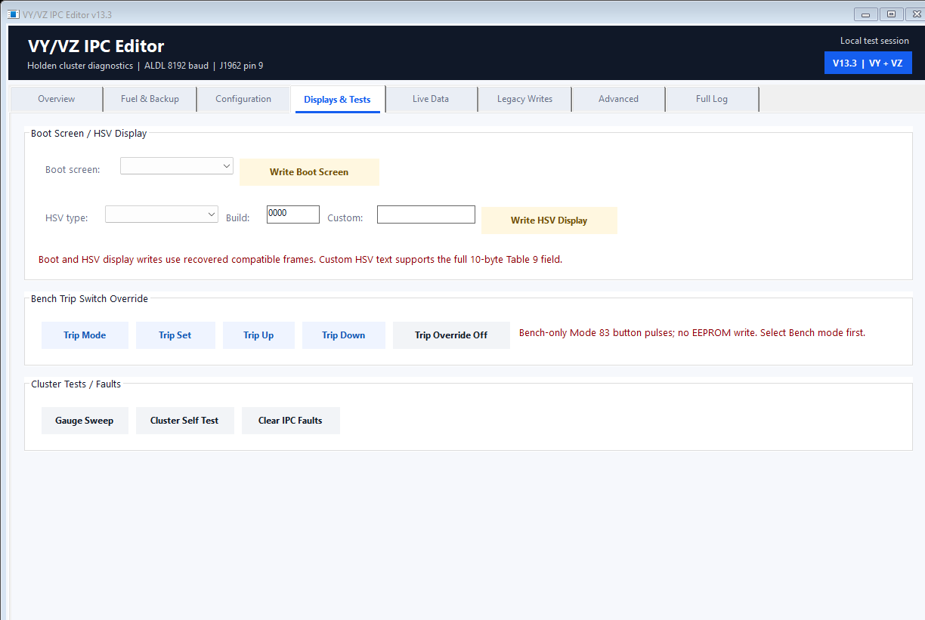The height and width of the screenshot is (620, 925).
Task: Go to the Configuration tab
Action: 243,99
